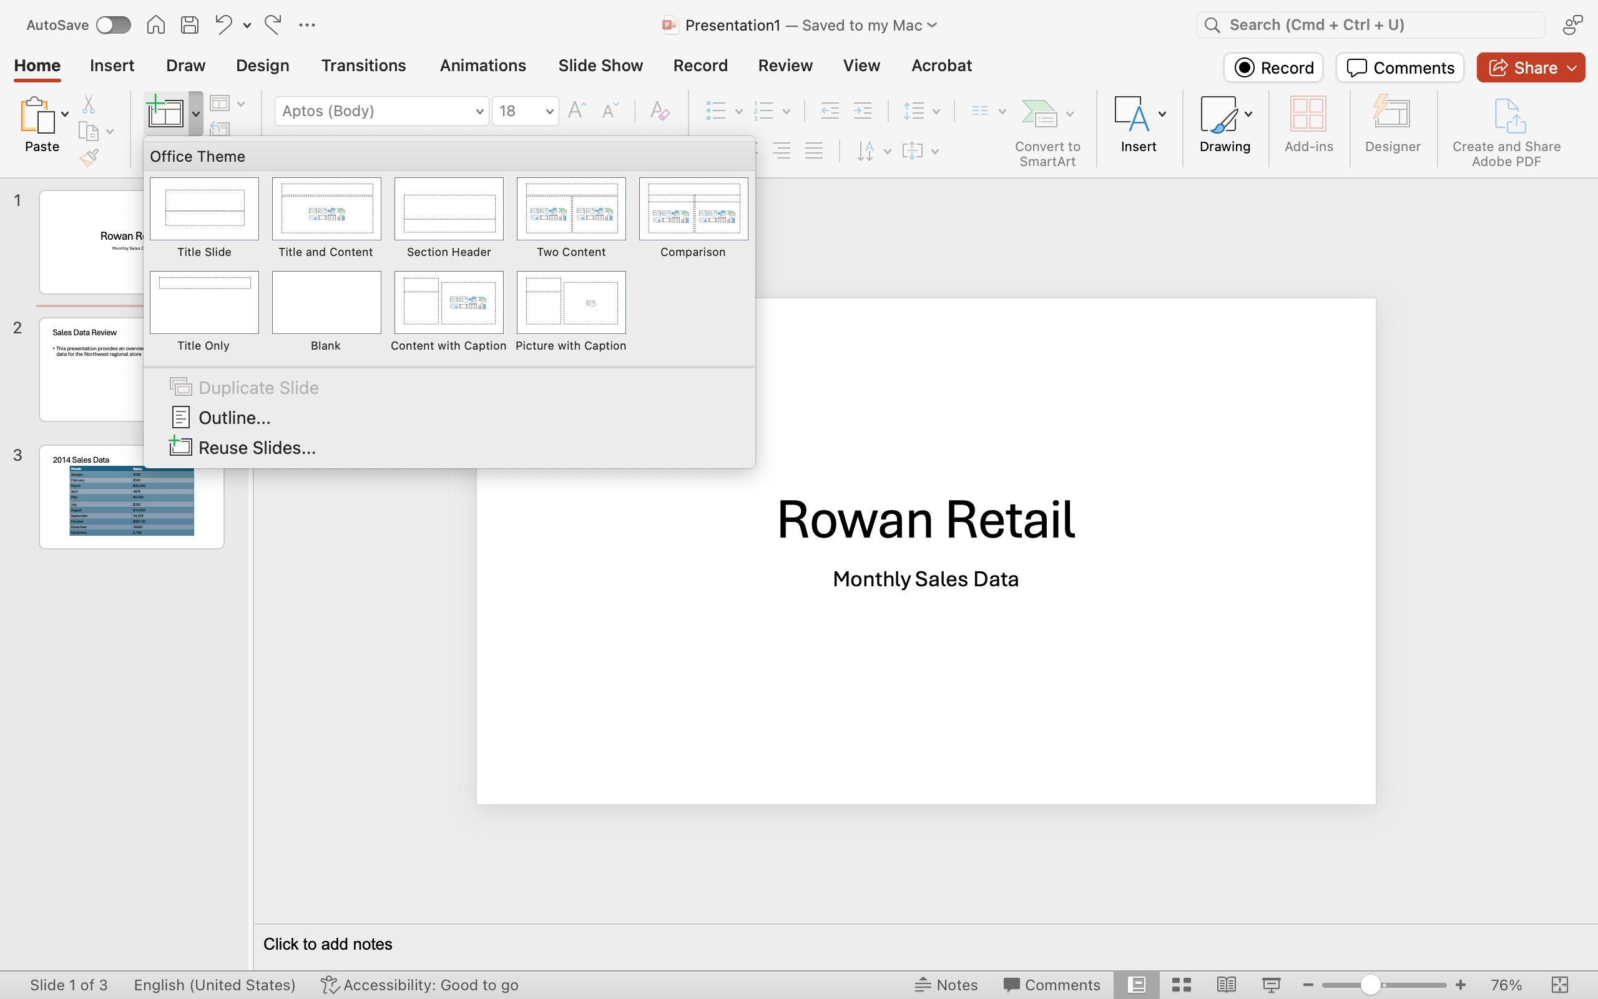Click the Undo arrow icon
1598x999 pixels.
click(223, 25)
